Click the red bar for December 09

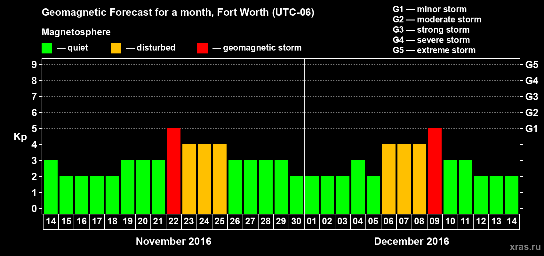[x=435, y=171]
